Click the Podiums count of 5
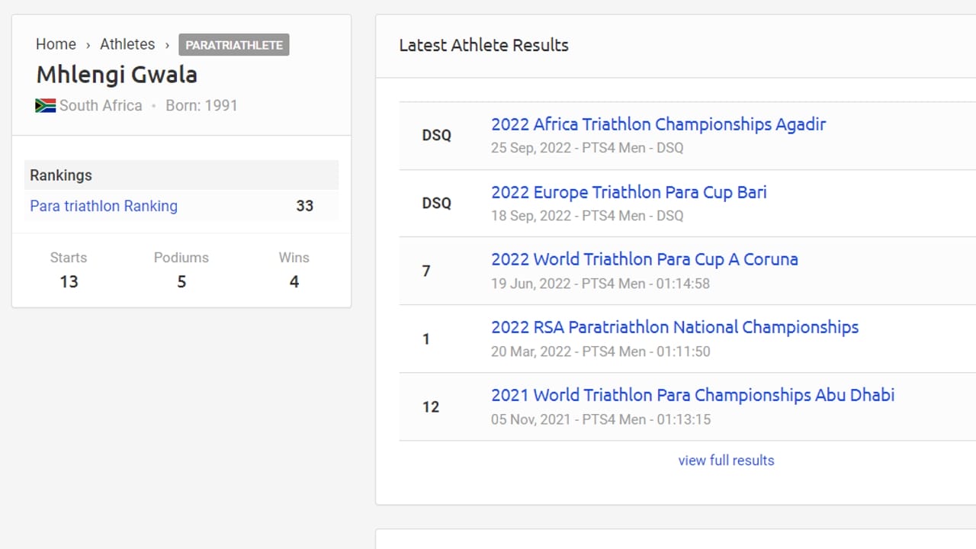Screen dimensions: 976x549 click(181, 282)
